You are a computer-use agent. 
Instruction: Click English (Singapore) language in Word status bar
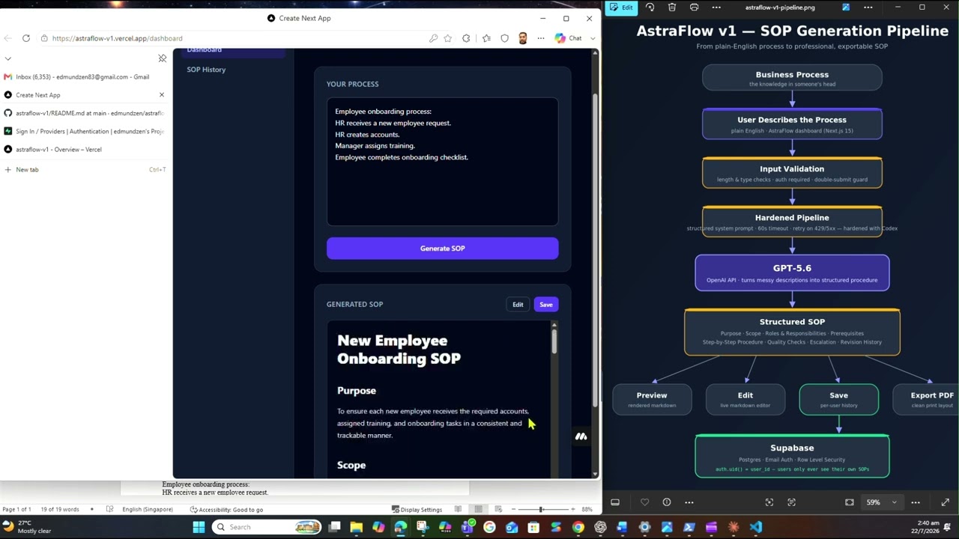tap(147, 510)
